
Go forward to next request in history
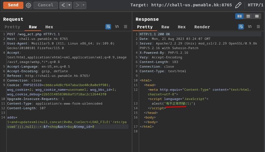pyautogui.click(x=78, y=5)
